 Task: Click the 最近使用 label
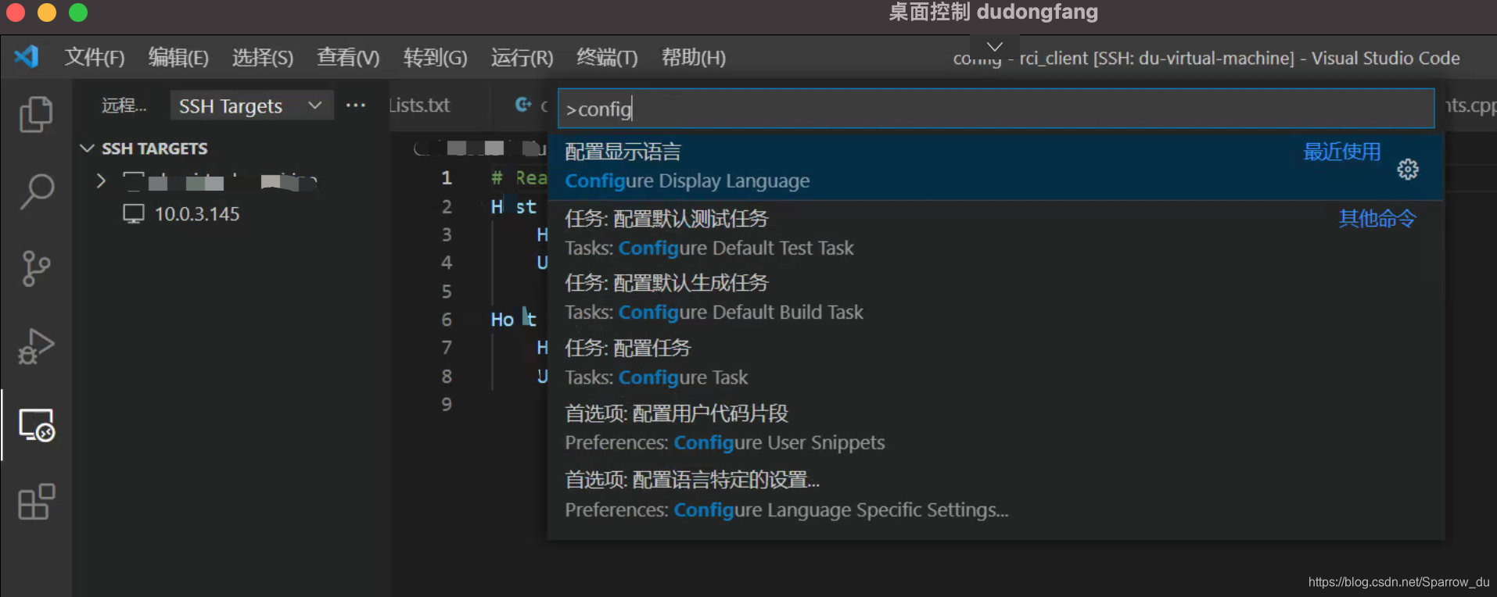click(1342, 152)
